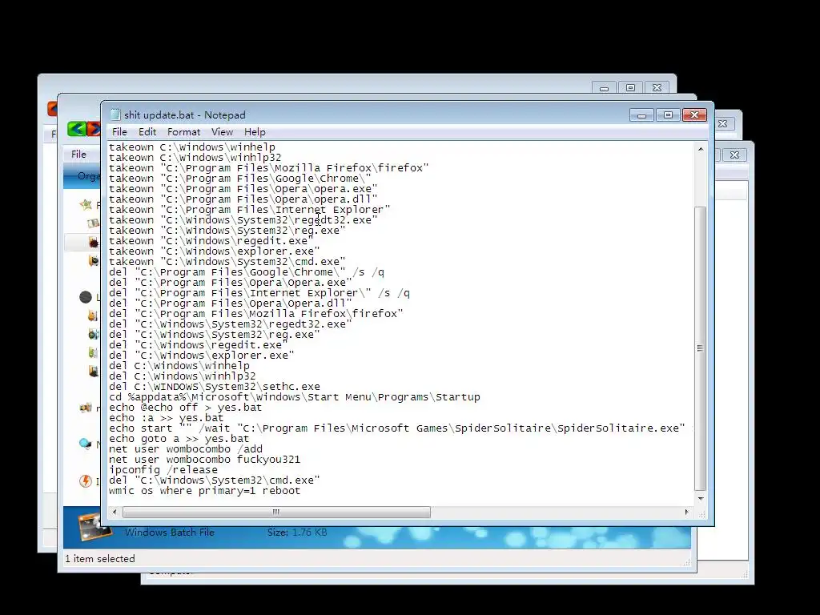Click the Notepad vertical scrollbar up arrow
820x615 pixels.
coord(701,149)
